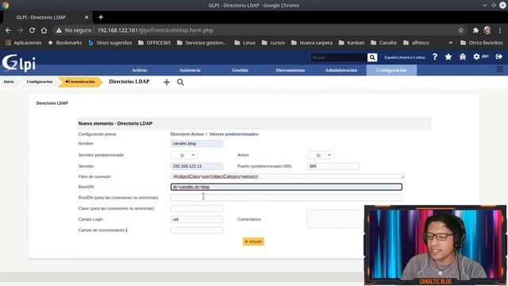
Task: Click the Campo de sincronización field
Action: [197, 230]
